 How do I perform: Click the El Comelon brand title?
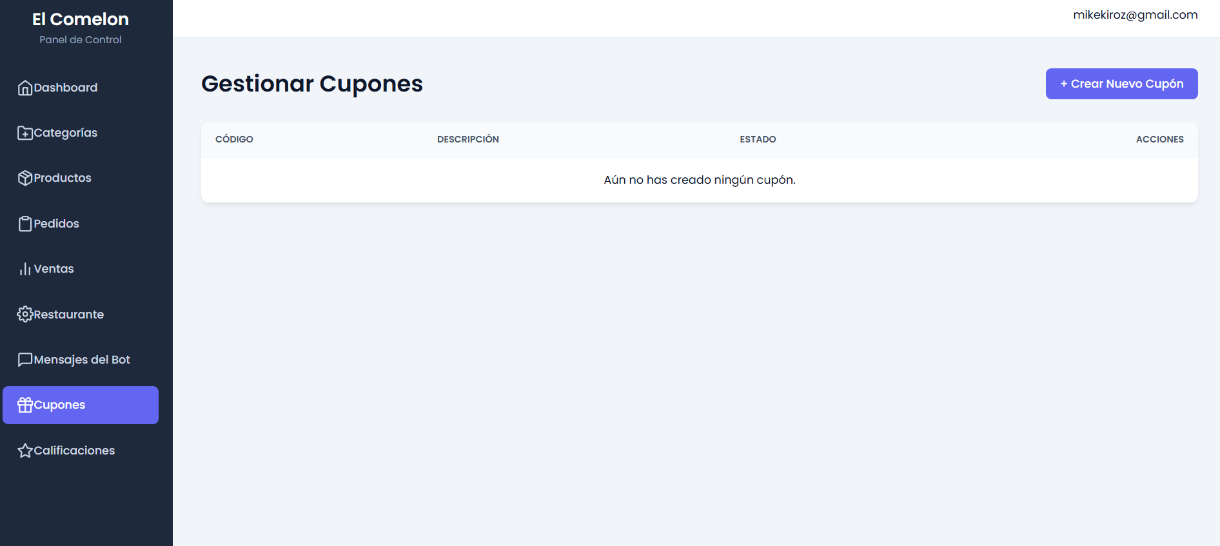pos(81,19)
